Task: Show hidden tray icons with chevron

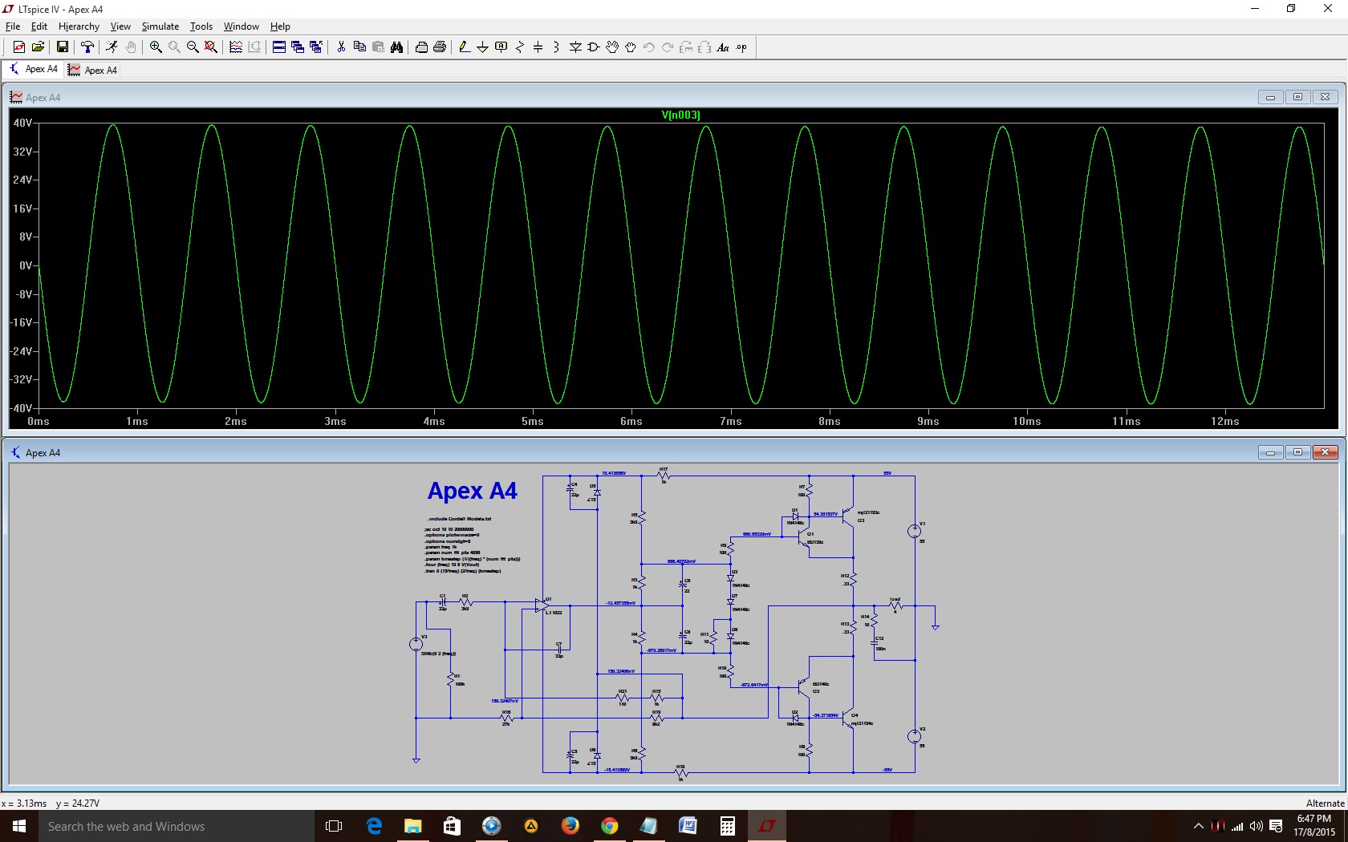Action: 1199,826
